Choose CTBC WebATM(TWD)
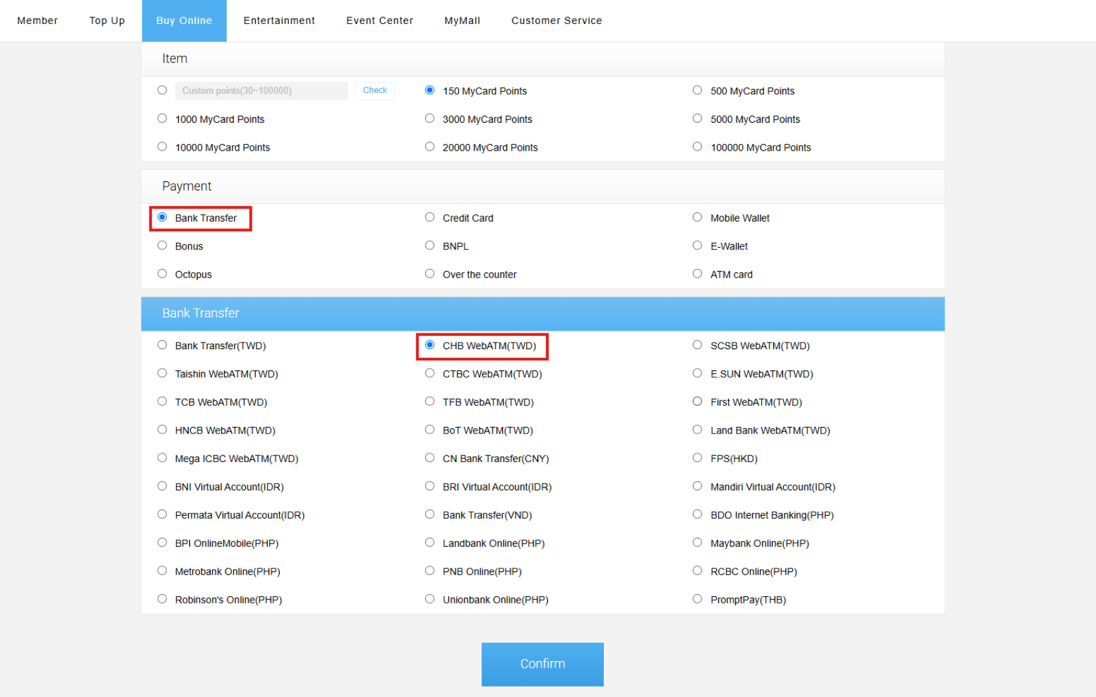This screenshot has width=1096, height=697. click(430, 374)
